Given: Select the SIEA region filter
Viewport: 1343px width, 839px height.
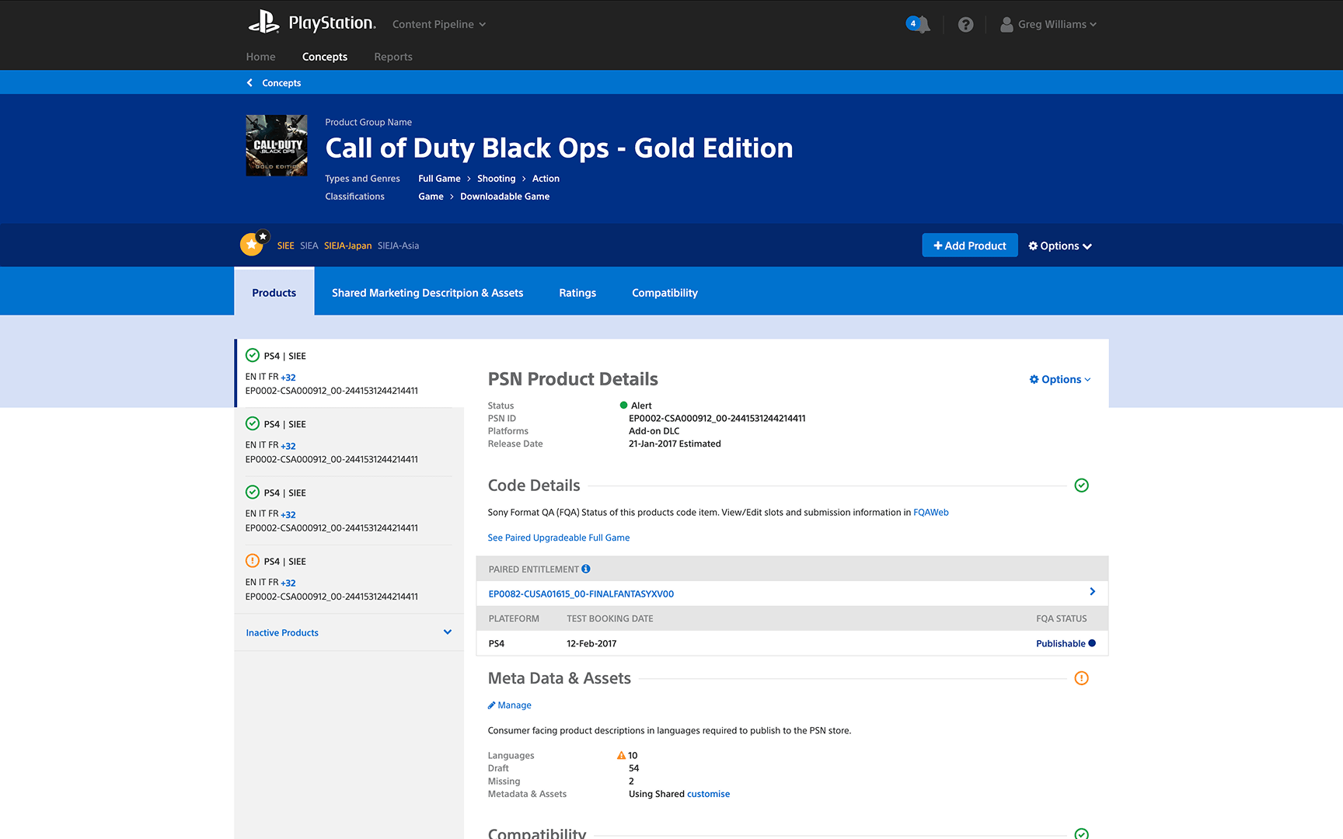Looking at the screenshot, I should tap(309, 245).
